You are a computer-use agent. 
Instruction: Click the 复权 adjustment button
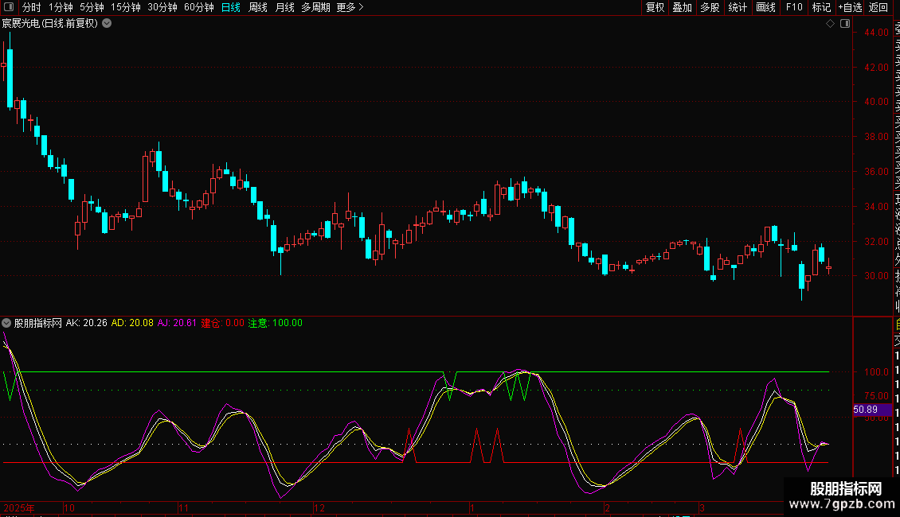point(655,7)
